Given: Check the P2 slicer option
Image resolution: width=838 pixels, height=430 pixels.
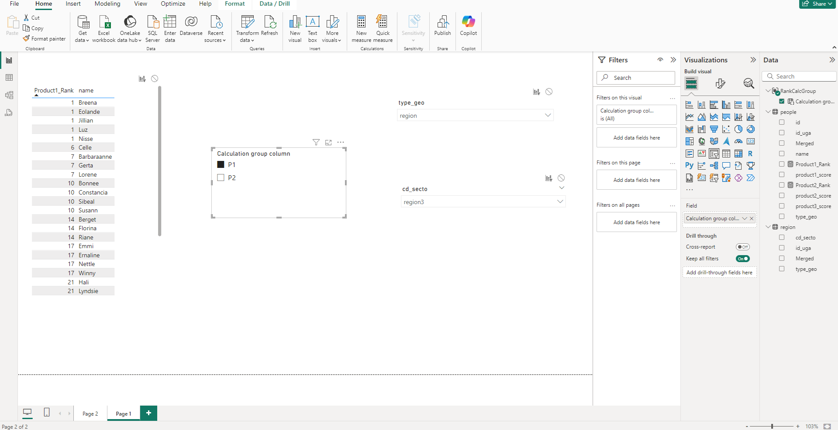Looking at the screenshot, I should [221, 177].
